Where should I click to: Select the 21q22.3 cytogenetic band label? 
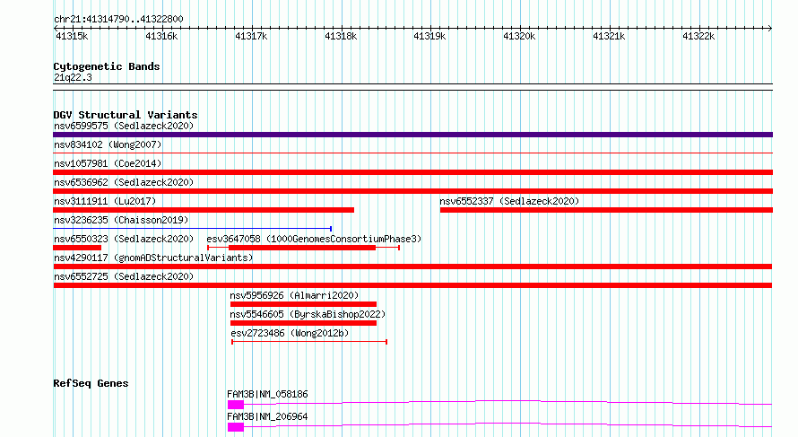tap(73, 77)
